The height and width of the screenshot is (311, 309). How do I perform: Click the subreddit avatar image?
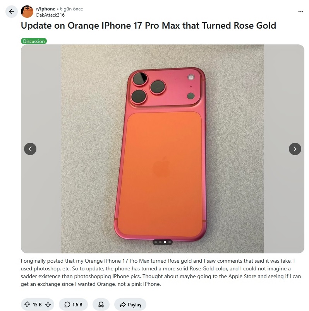27,12
